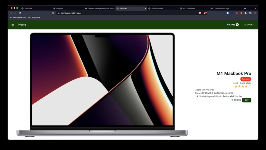Image resolution: width=266 pixels, height=150 pixels.
Task: Open the ACCOUNT page
Action: click(249, 25)
